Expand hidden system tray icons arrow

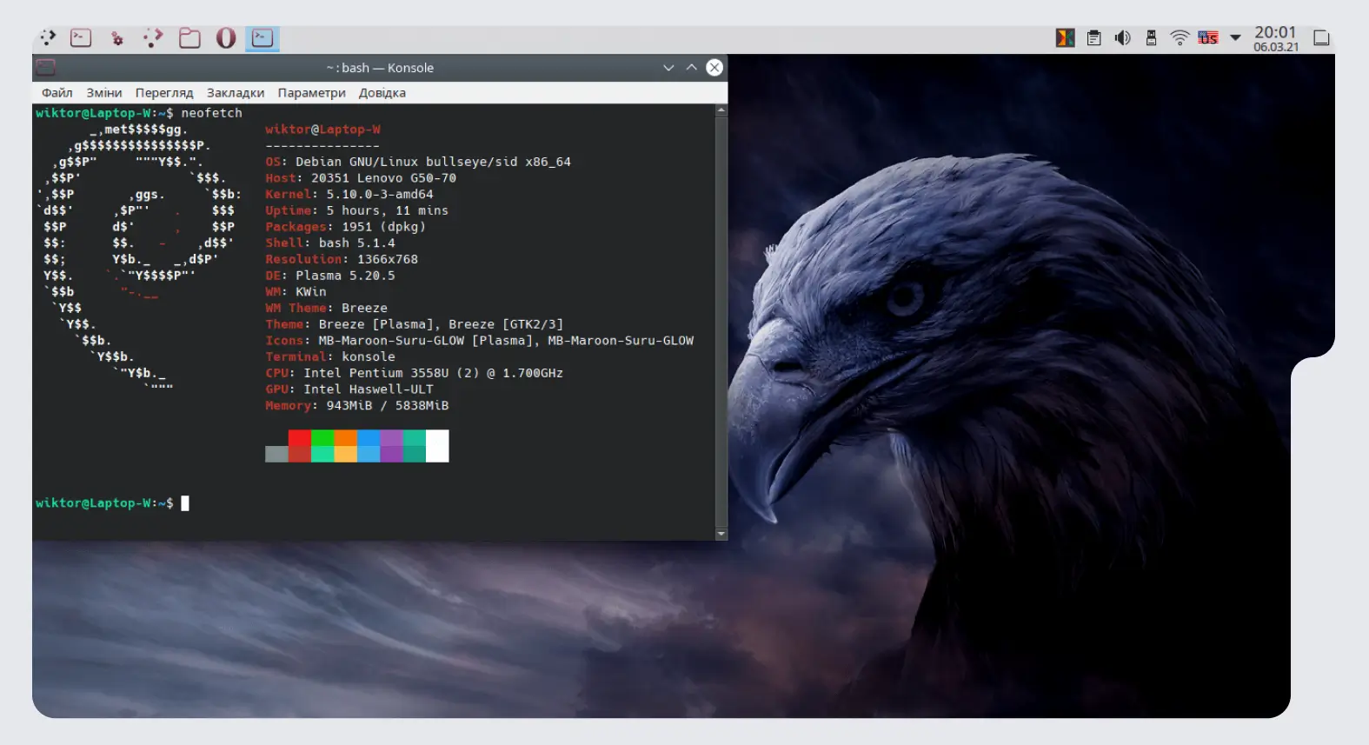coord(1235,37)
